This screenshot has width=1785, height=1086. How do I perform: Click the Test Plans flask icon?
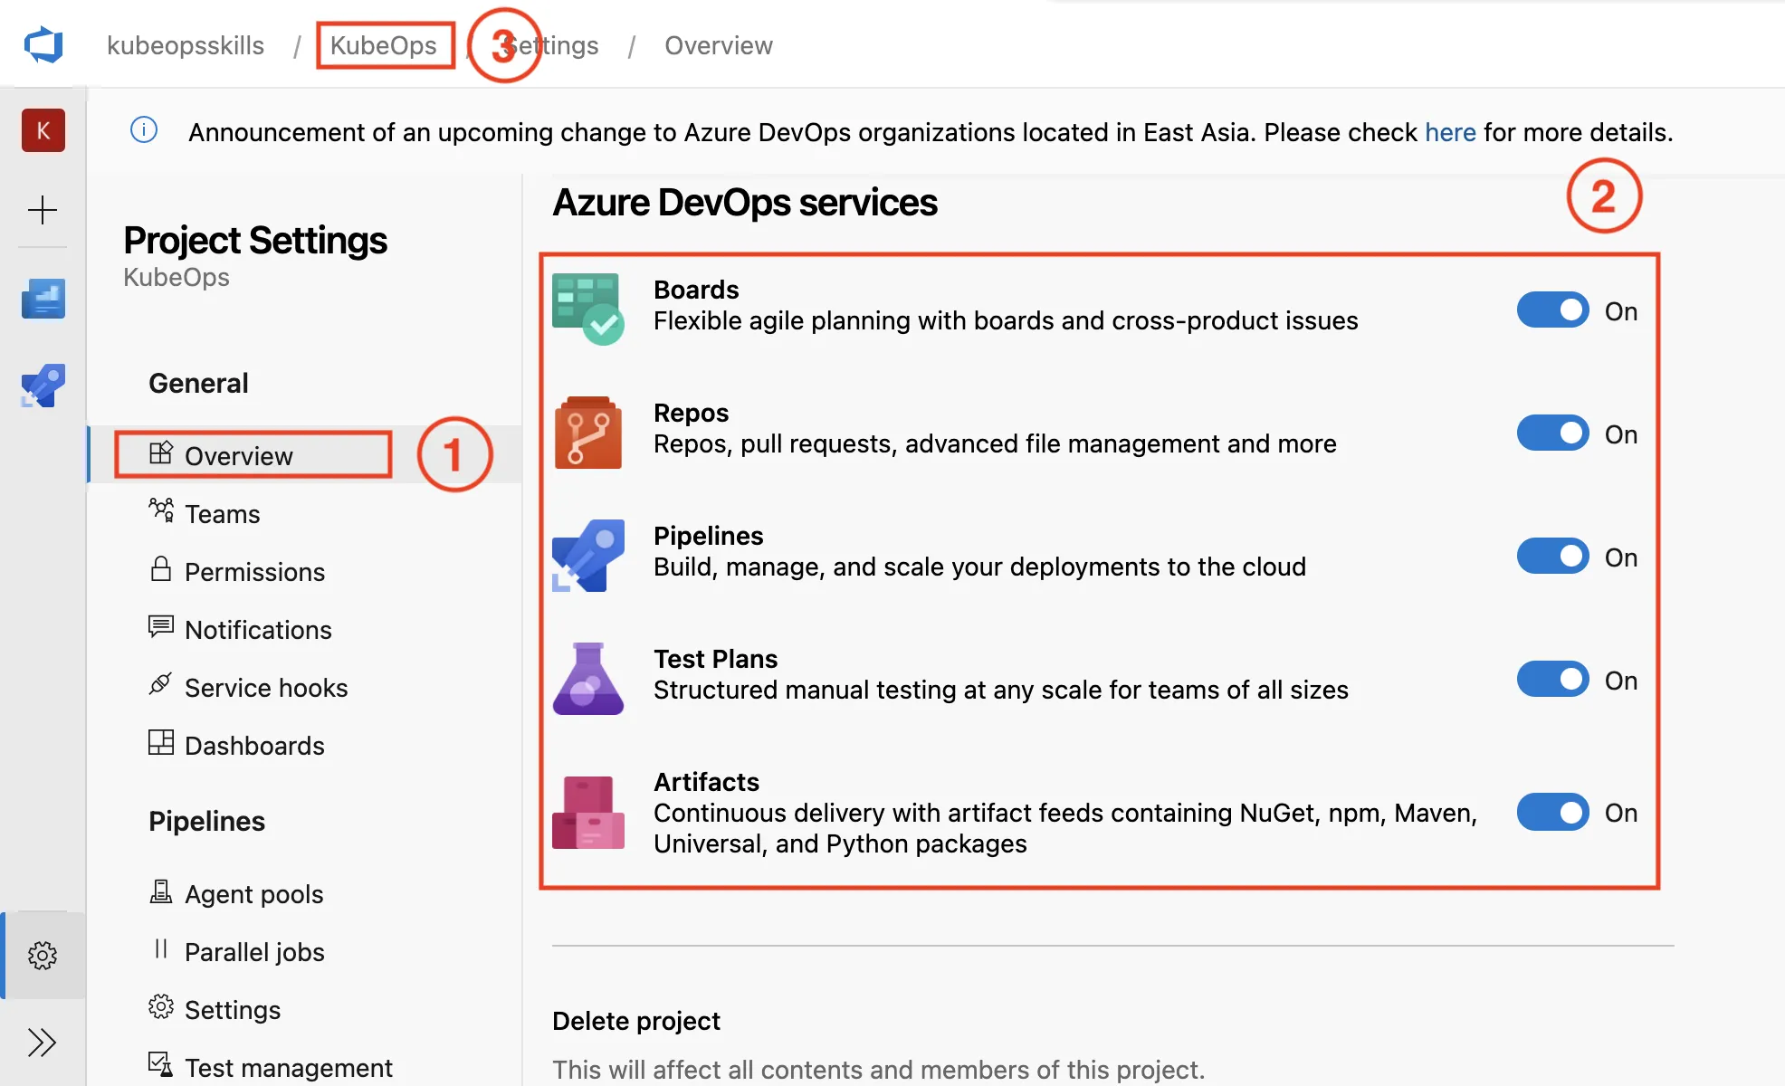(588, 679)
